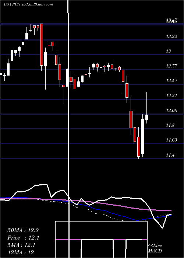The image size is (184, 258).
Task: Click the 12.54 price axis label
Action: click(x=171, y=81)
